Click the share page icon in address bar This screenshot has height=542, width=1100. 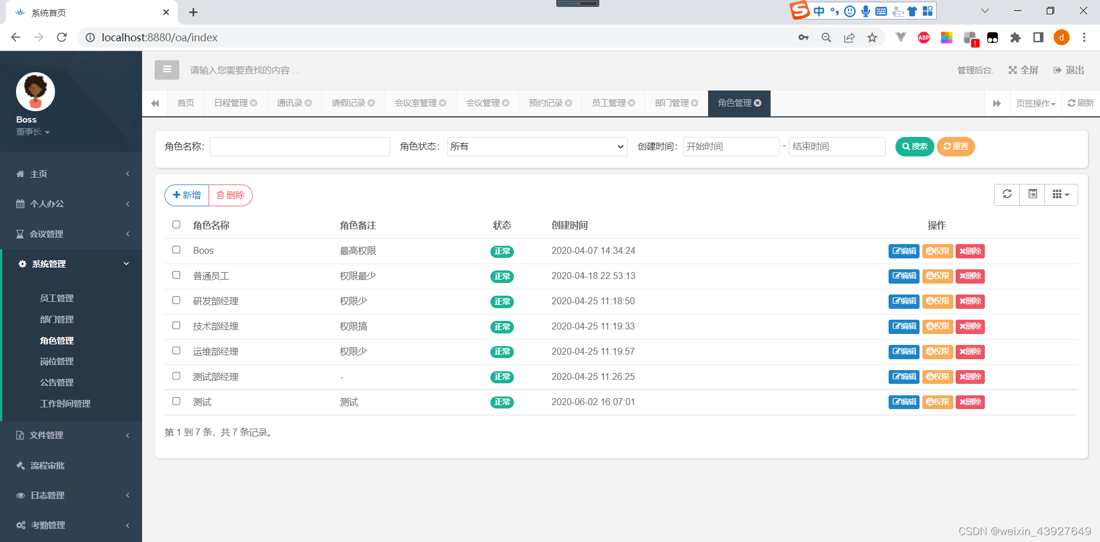tap(849, 37)
